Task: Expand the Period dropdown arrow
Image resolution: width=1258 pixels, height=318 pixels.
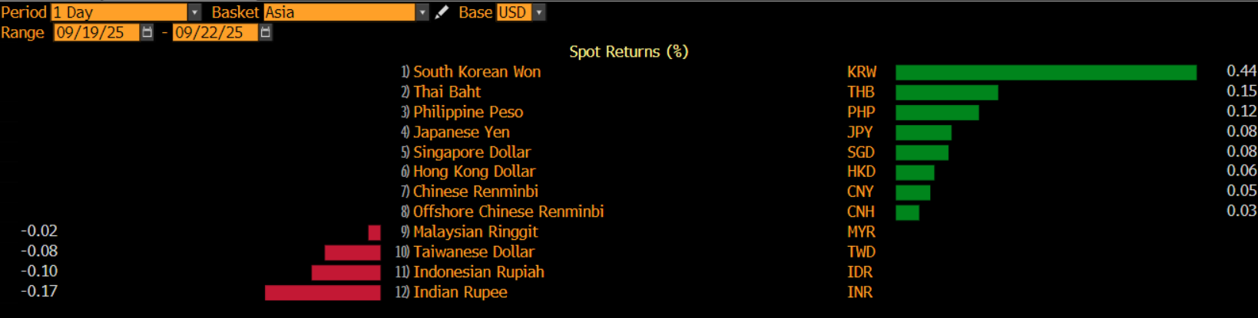Action: click(194, 12)
